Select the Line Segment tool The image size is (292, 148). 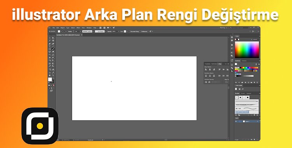pyautogui.click(x=53, y=46)
